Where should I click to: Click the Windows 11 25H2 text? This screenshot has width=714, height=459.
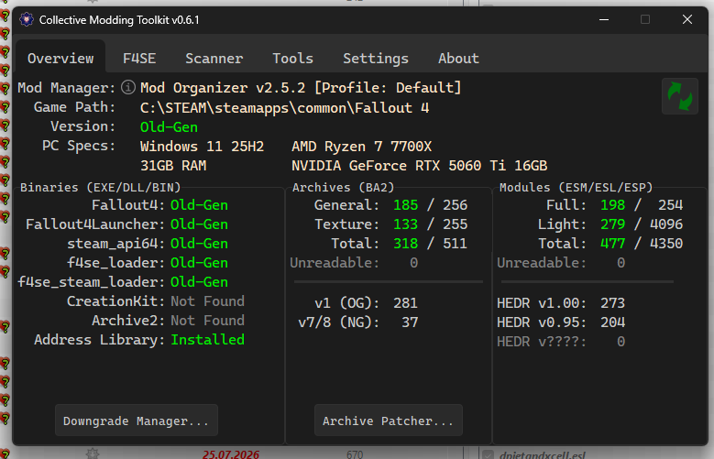202,147
